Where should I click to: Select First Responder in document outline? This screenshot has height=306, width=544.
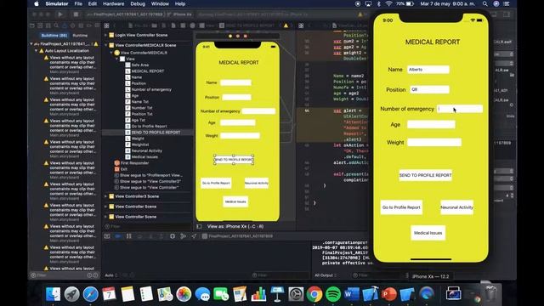pos(134,163)
